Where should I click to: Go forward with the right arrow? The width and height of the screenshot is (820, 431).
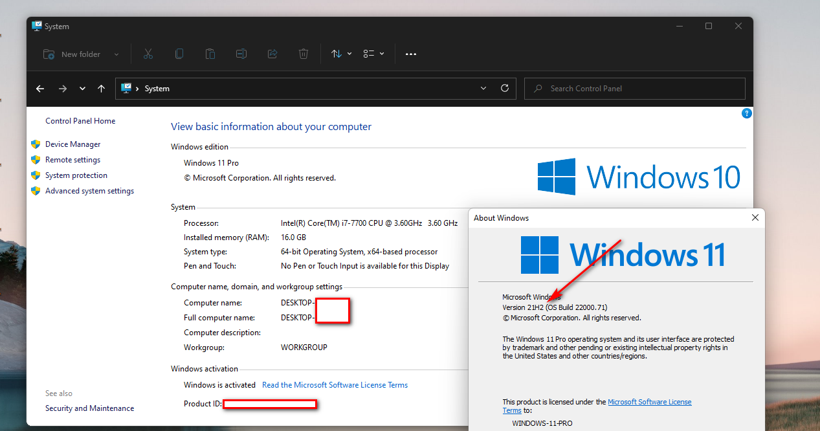63,89
